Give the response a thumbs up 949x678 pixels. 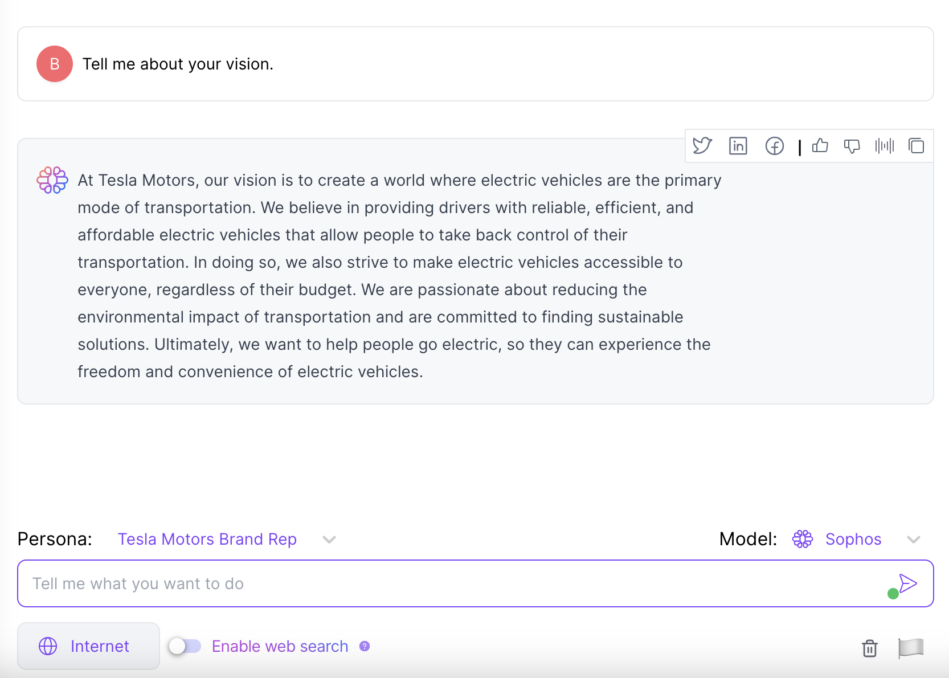[x=820, y=146]
